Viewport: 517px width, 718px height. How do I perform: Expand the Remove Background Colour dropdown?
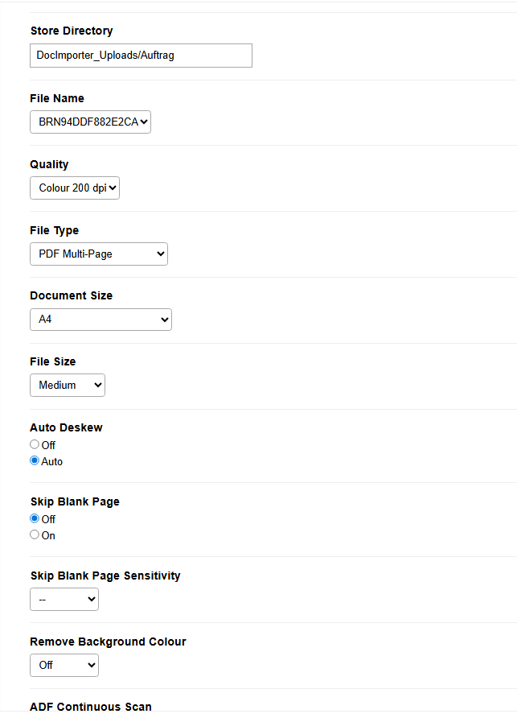point(64,666)
